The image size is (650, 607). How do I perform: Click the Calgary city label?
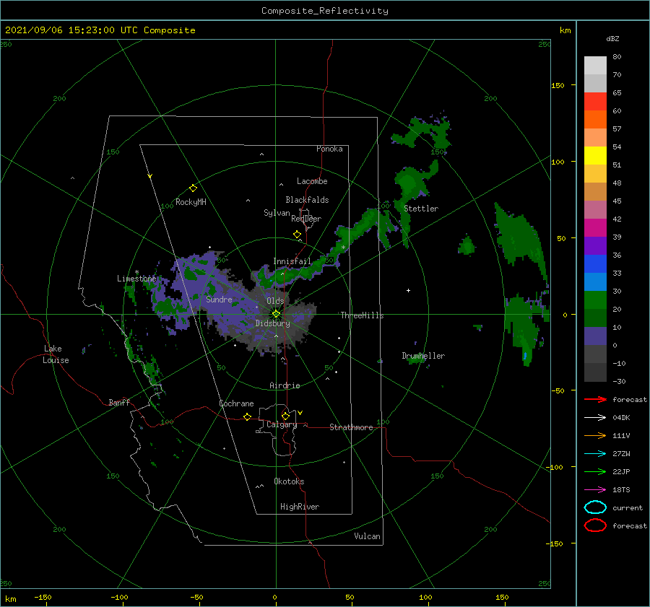point(282,424)
